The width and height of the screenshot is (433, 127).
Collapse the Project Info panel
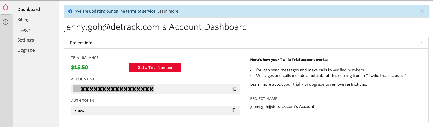click(421, 43)
